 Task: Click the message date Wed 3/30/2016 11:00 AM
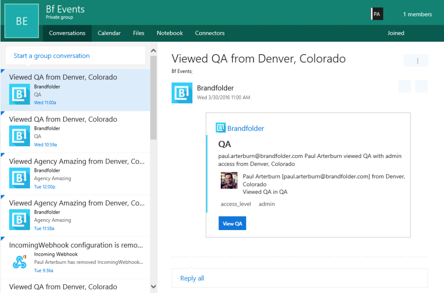223,98
